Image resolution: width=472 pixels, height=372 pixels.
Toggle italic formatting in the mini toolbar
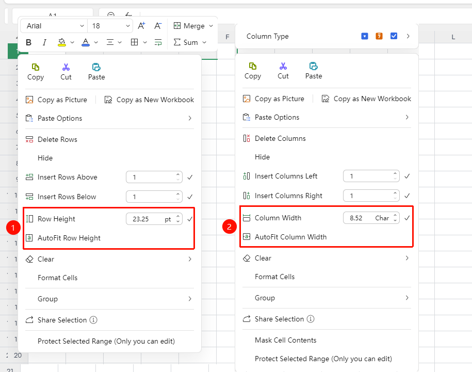[44, 42]
